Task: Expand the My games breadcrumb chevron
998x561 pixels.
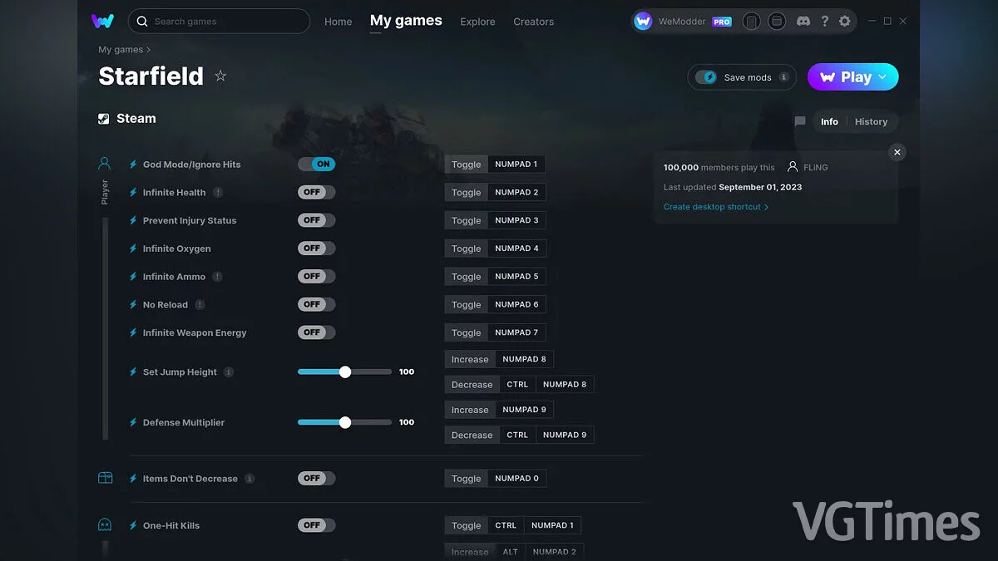Action: pyautogui.click(x=149, y=50)
